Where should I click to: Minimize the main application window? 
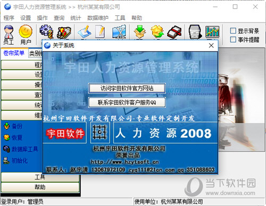click(215, 7)
